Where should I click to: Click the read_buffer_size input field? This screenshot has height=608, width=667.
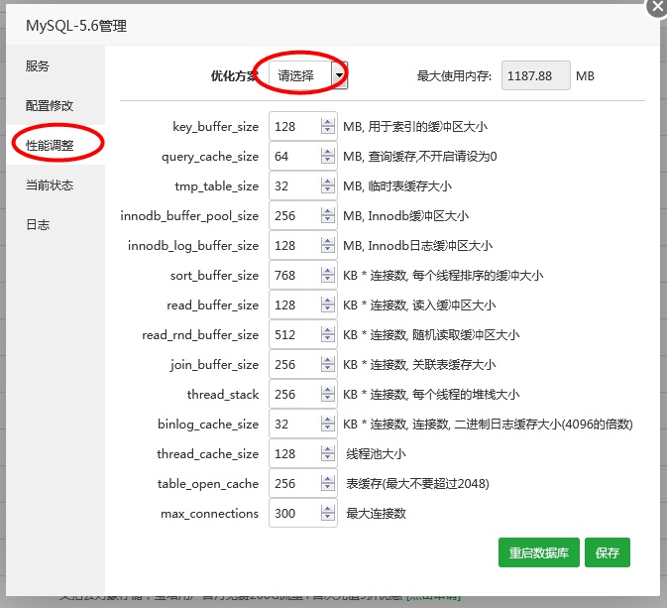coord(303,304)
